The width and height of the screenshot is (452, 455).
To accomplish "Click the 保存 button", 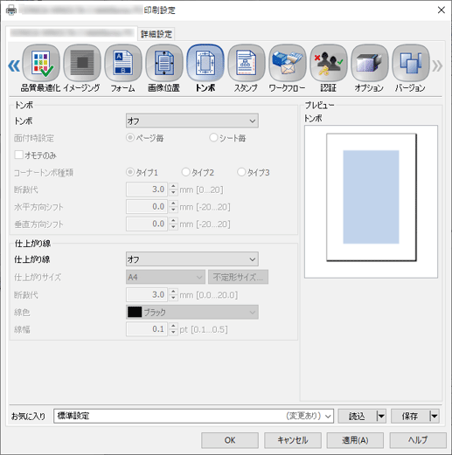I will pos(410,416).
